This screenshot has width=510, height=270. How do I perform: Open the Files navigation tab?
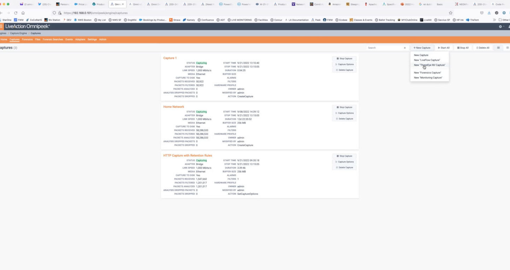click(x=38, y=40)
